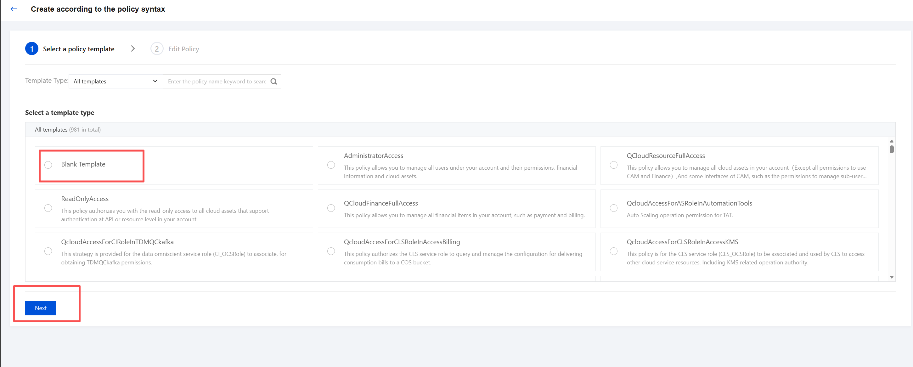Image resolution: width=913 pixels, height=367 pixels.
Task: Click the QcloudAccessForCIRoleInTDMQCkafka template card title
Action: (117, 242)
